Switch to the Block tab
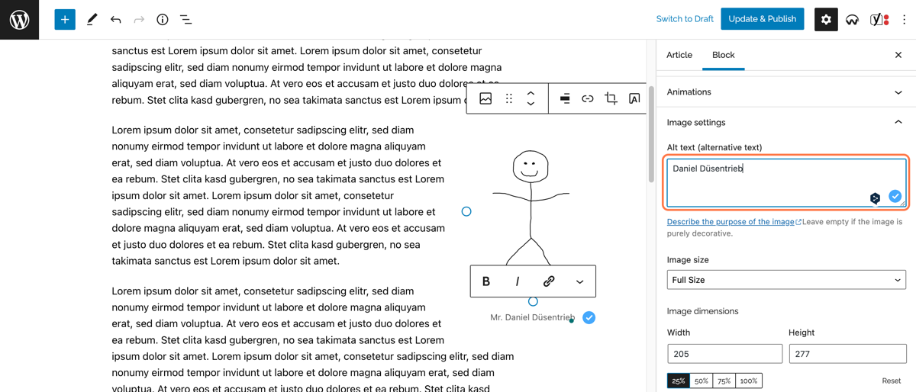 [x=724, y=55]
